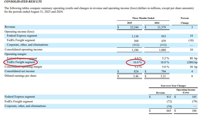Select Federal Express 2024 margin 5.2 %
Screen dimensions: 201x118
(165, 58)
